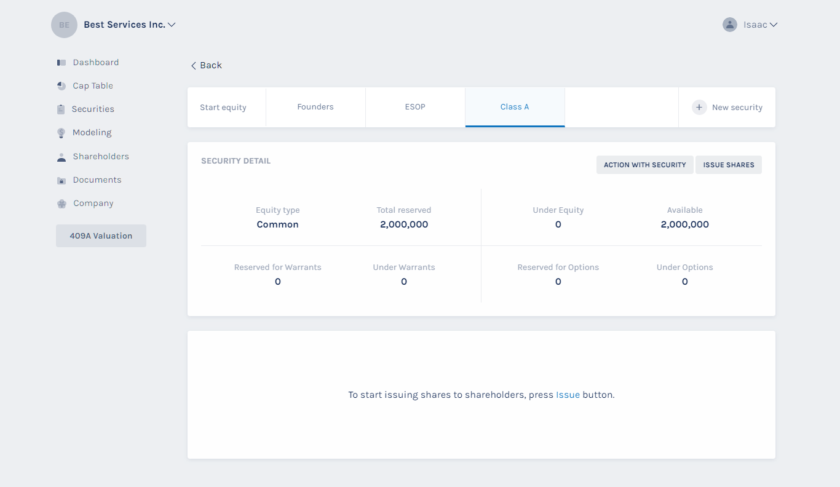Click the Total reserved value 2,000,000
Screen dimensions: 840x487
[404, 225]
